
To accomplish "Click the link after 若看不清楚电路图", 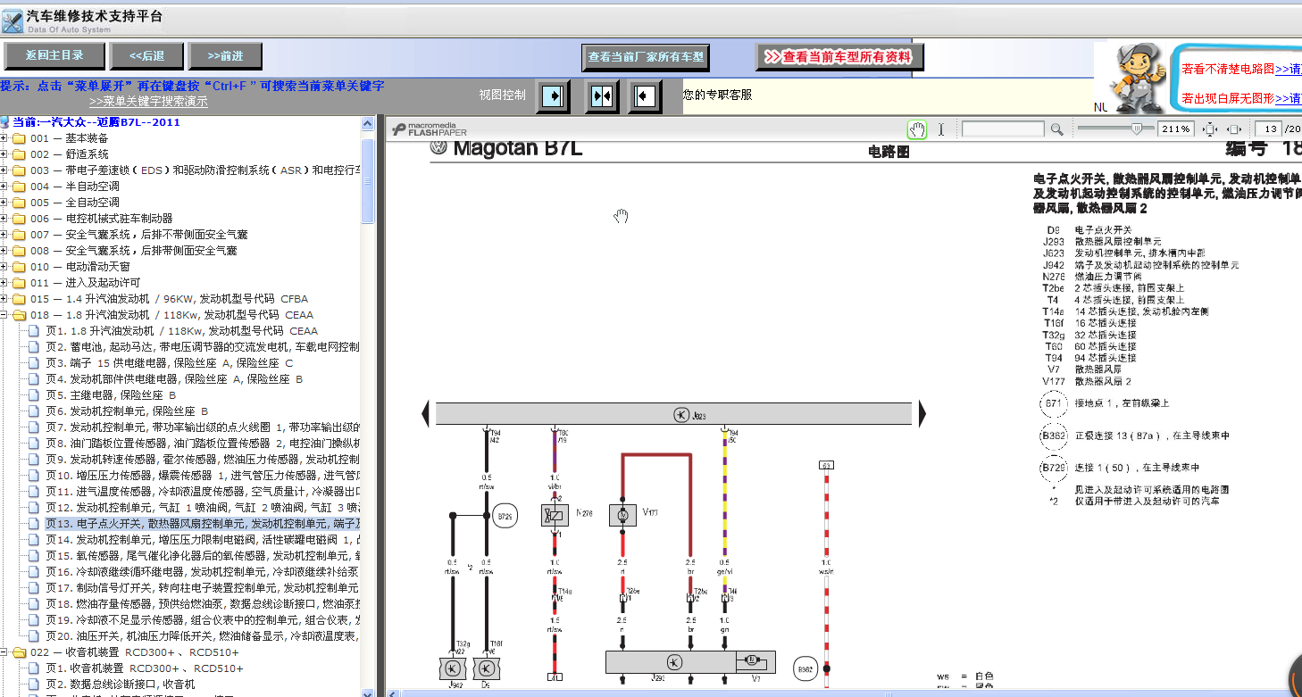I will click(x=1288, y=69).
